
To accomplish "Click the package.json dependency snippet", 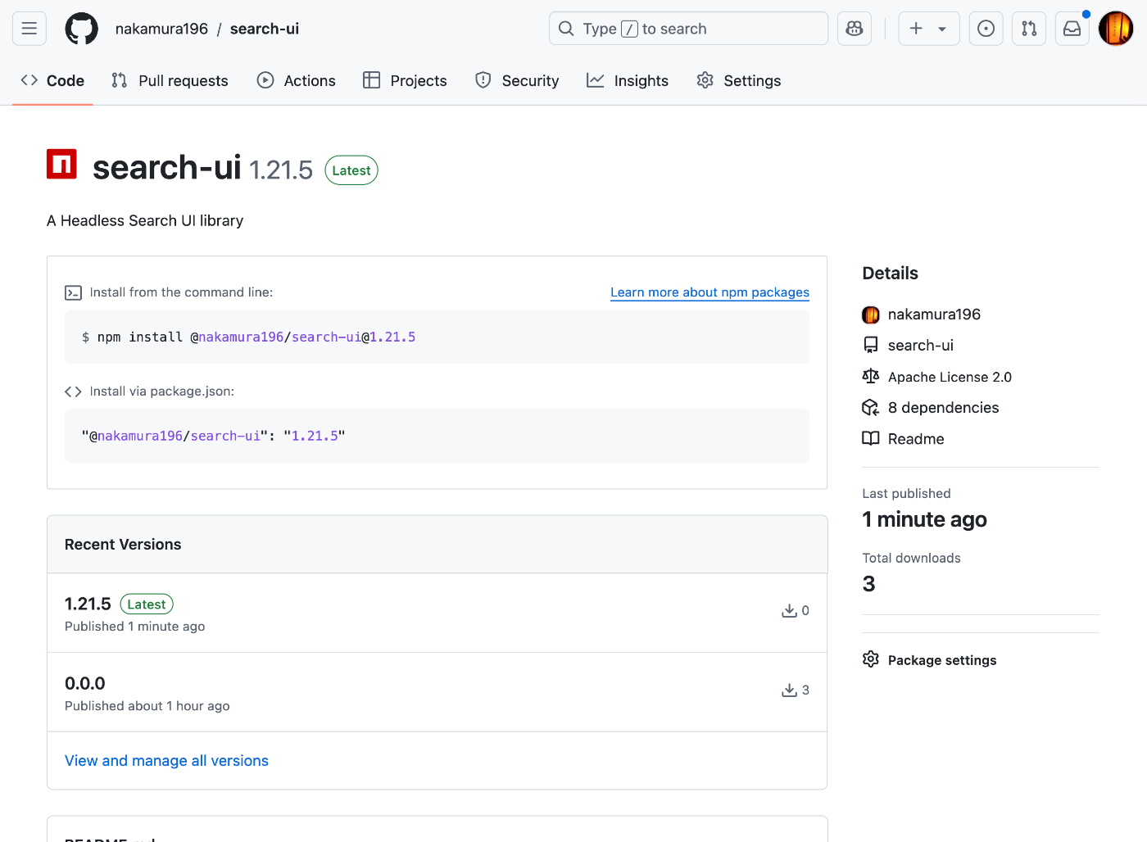I will 213,436.
